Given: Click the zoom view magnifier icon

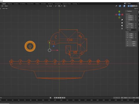Looking at the screenshot, I should point(122,20).
